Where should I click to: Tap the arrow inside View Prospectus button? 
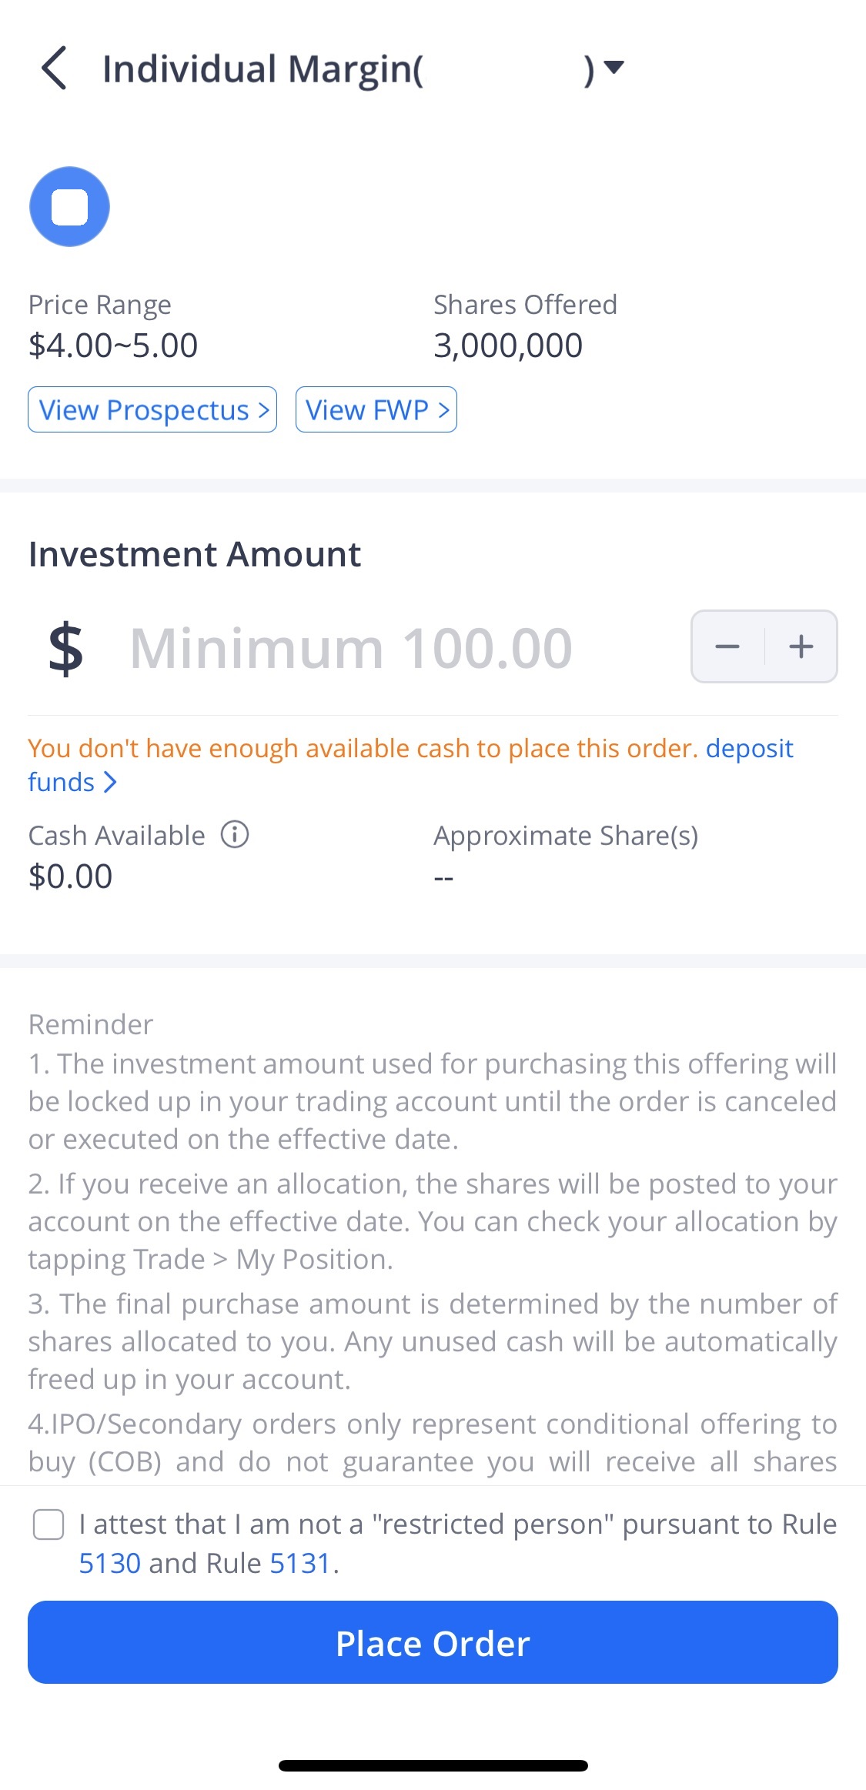coord(262,409)
